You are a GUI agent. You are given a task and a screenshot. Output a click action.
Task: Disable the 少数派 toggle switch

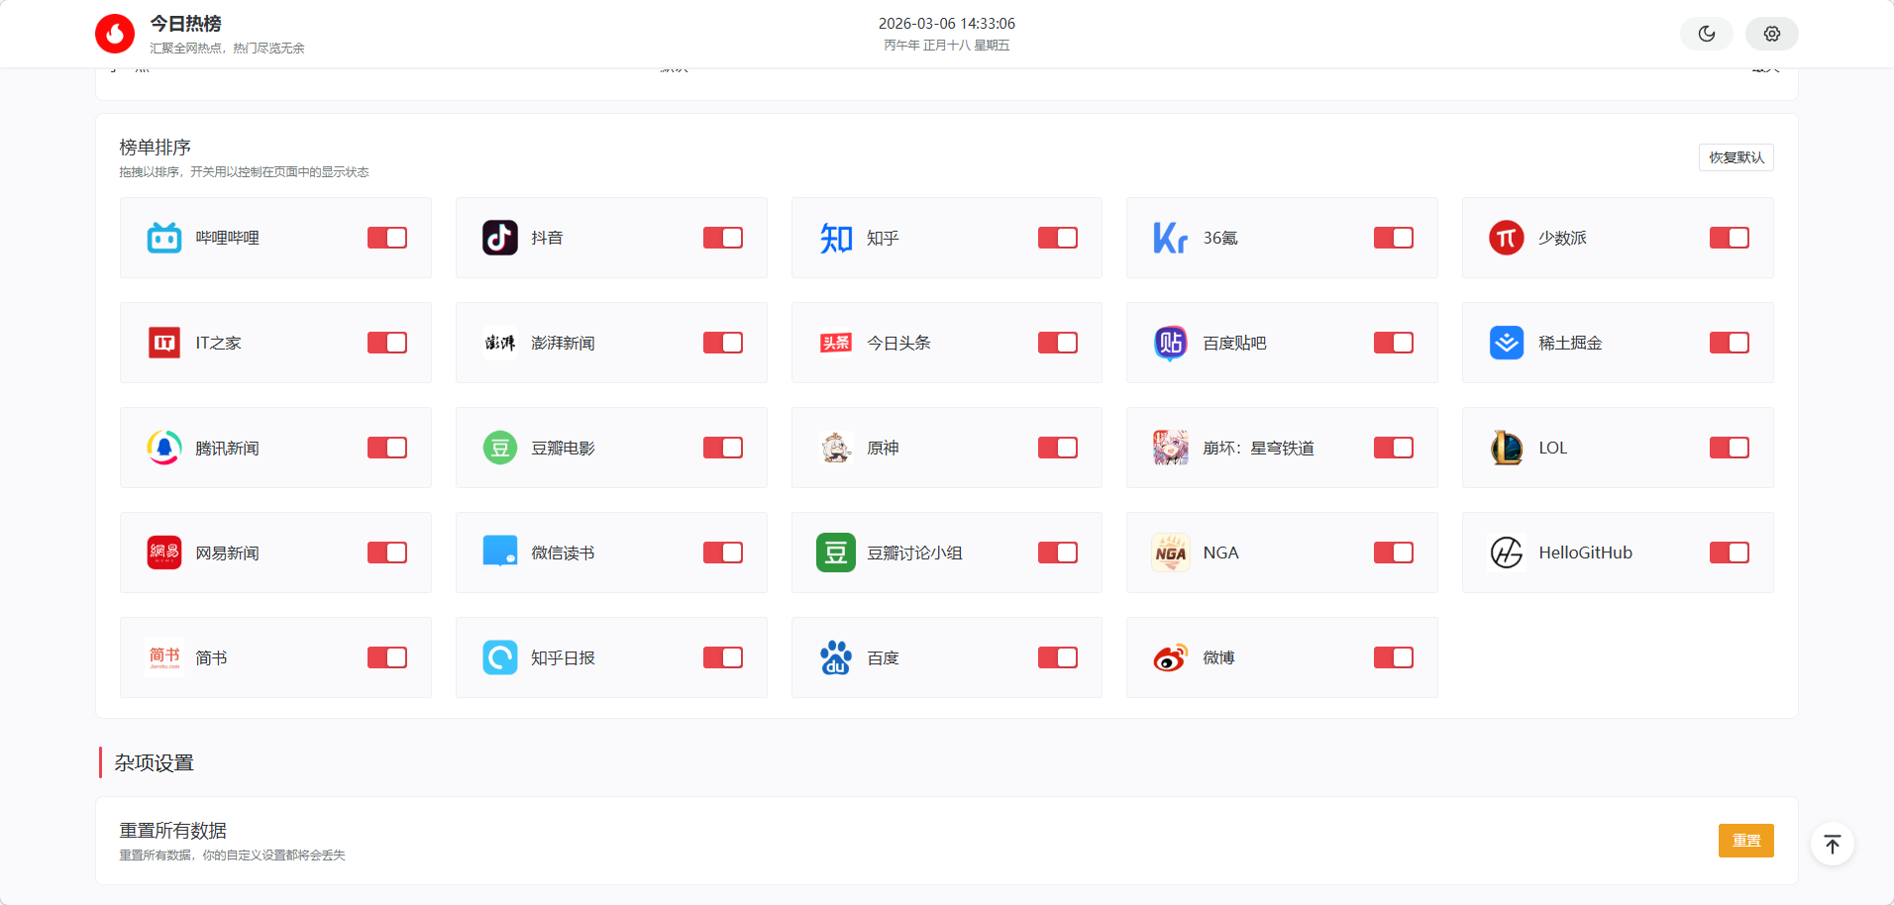1729,238
